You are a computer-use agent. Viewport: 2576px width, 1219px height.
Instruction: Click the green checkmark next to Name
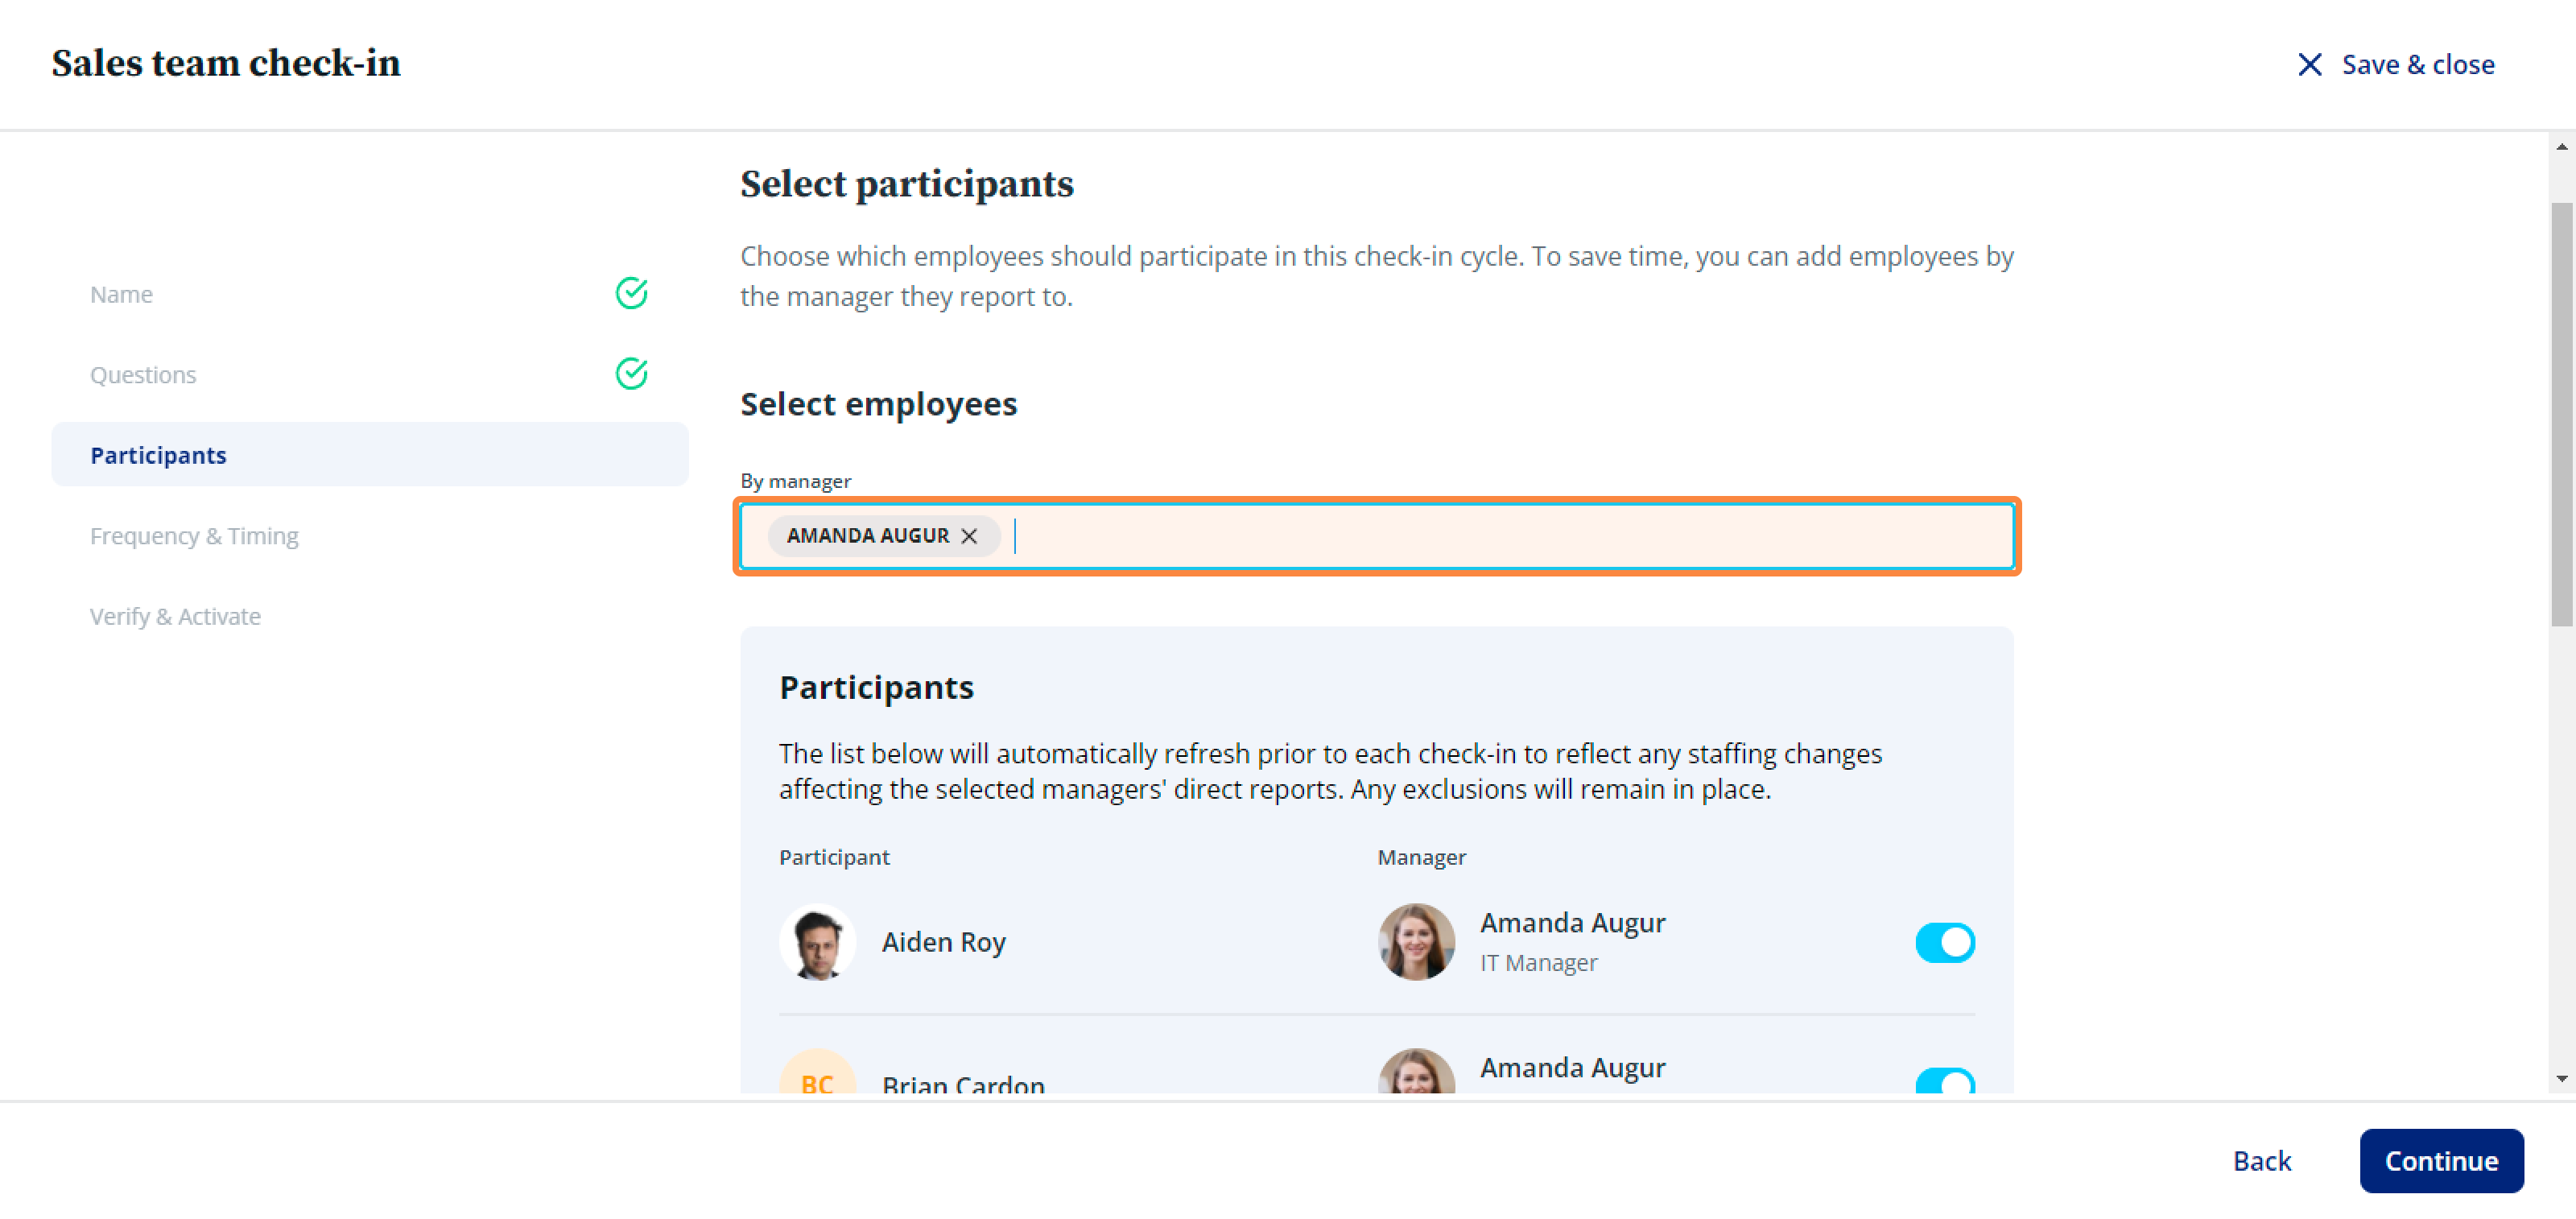[631, 294]
